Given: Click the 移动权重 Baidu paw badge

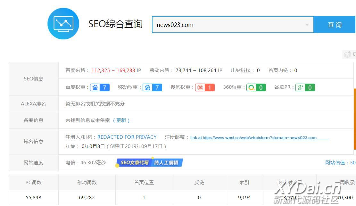Looking at the screenshot, I should 152,87.
